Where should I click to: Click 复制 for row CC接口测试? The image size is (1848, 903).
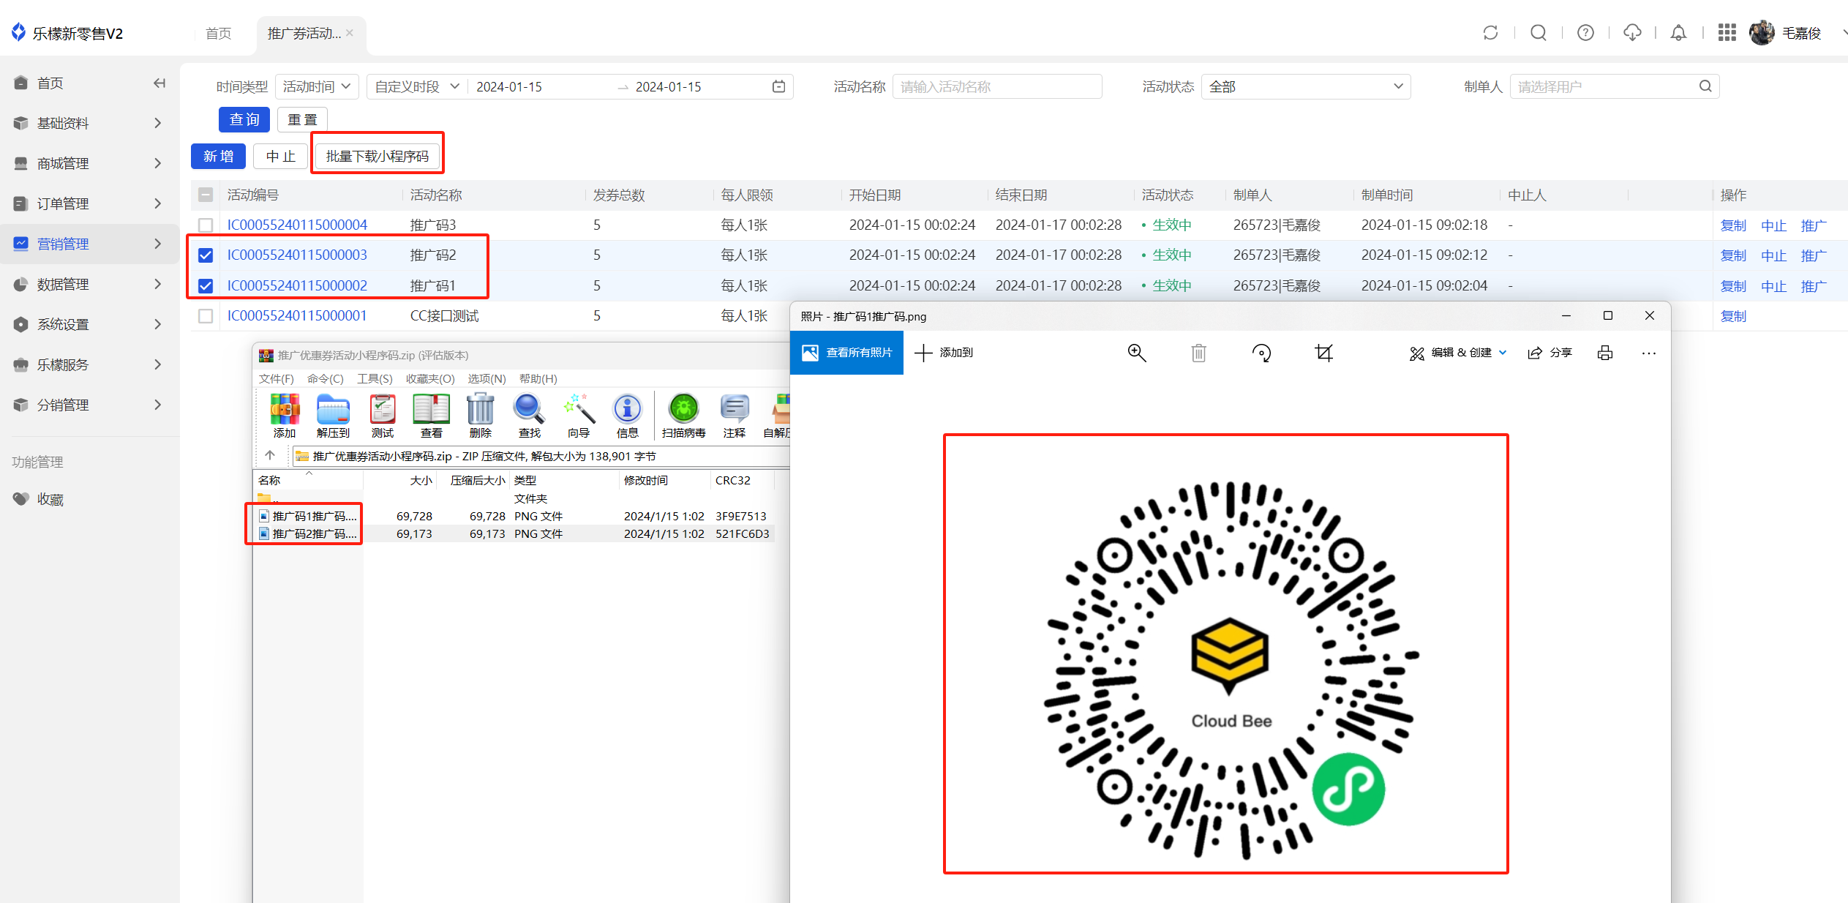click(x=1733, y=316)
